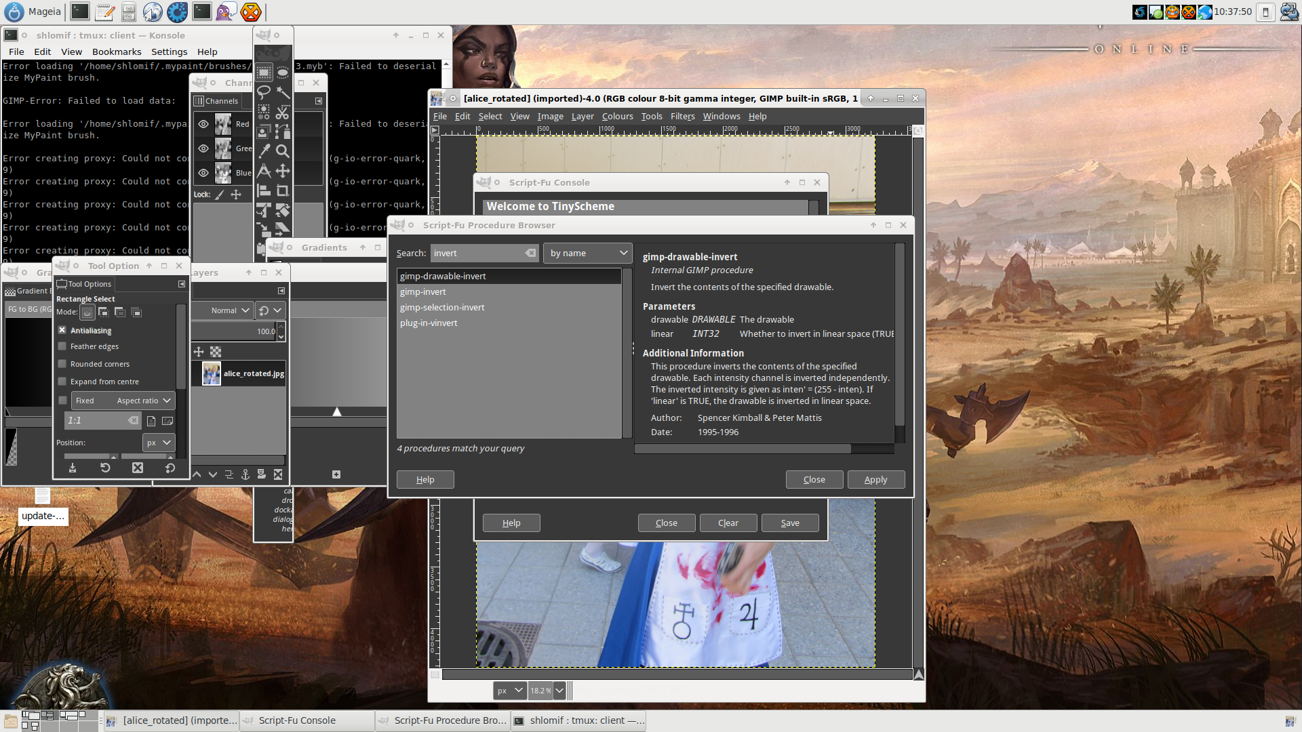Select the Ellipse Select tool in toolbox
This screenshot has width=1302, height=732.
[x=283, y=73]
